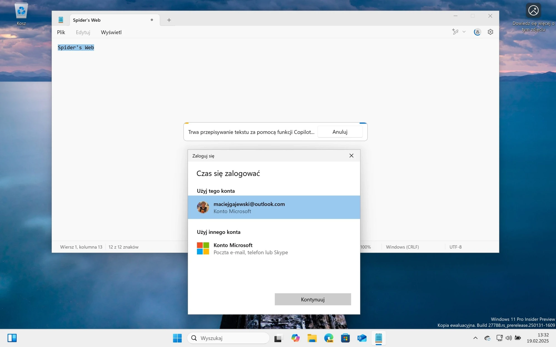Open the Wyświetl menu

click(111, 32)
